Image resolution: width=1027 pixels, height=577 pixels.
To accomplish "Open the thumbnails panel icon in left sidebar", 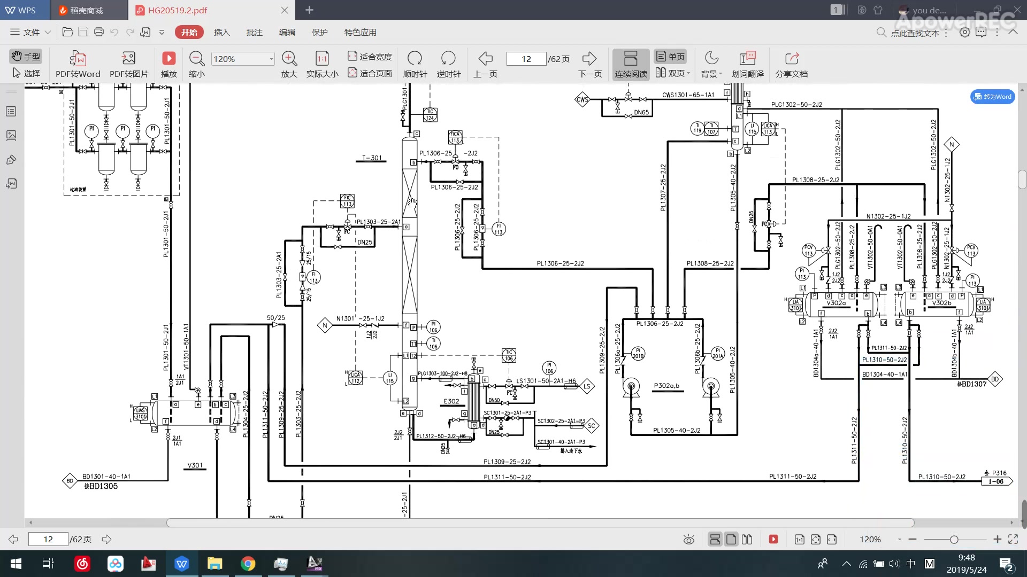I will (11, 136).
